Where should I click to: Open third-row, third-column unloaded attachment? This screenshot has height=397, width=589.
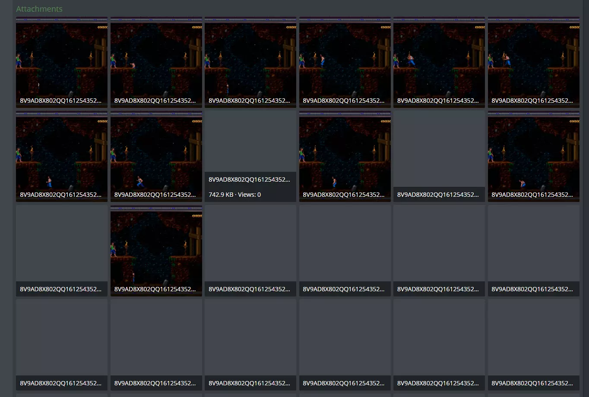coord(250,251)
